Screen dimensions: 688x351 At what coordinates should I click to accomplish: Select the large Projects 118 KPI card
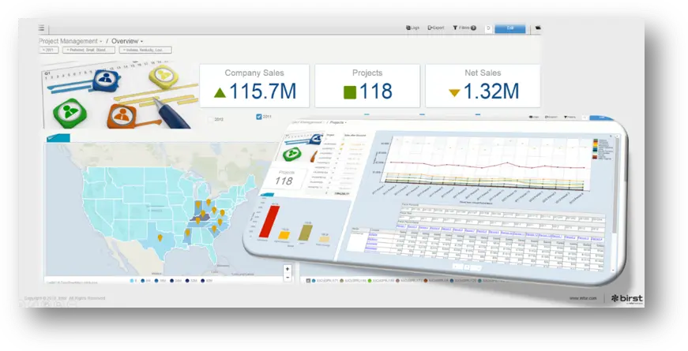[x=367, y=86]
